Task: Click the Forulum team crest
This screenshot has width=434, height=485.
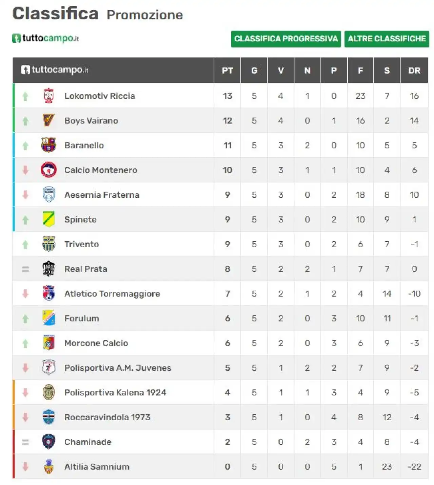Action: 49,318
